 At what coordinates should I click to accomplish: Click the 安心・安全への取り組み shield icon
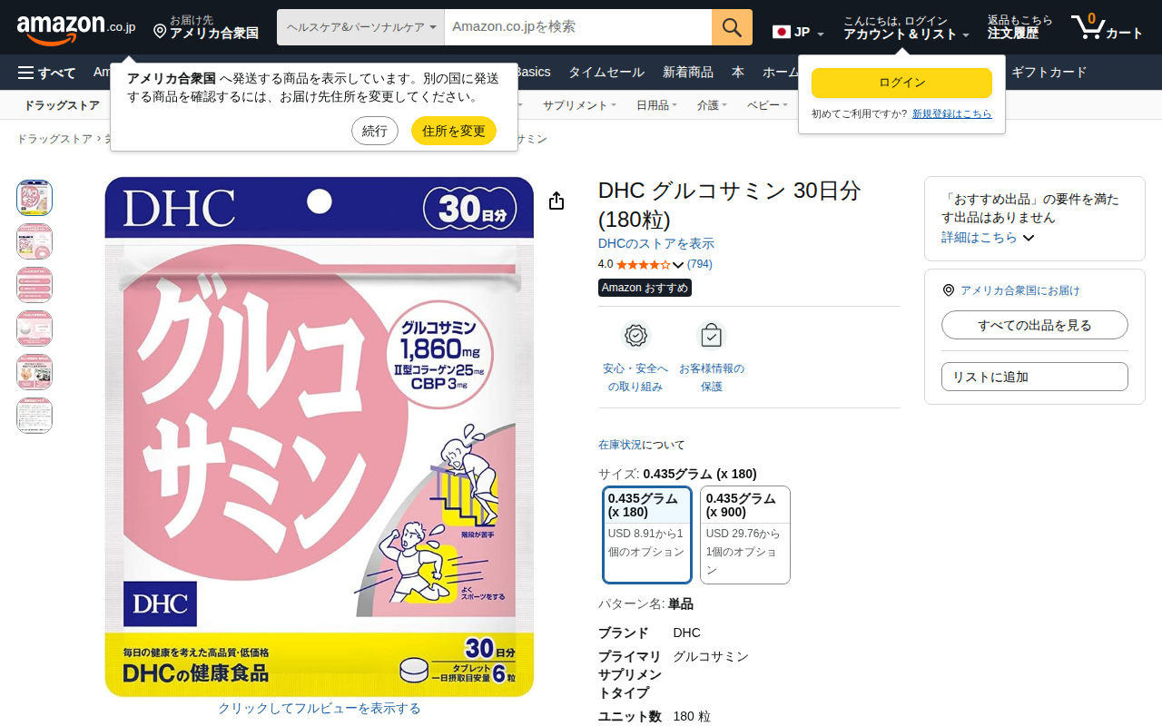pos(635,336)
